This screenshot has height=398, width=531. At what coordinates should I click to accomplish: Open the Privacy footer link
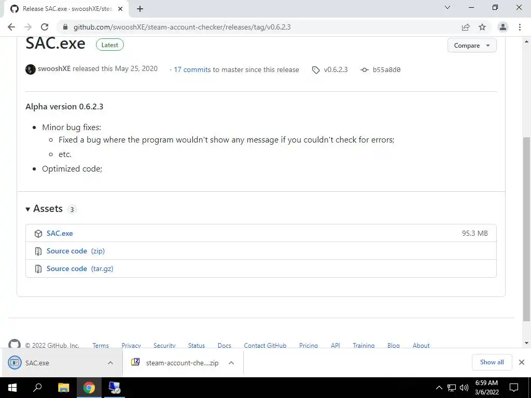pyautogui.click(x=131, y=345)
